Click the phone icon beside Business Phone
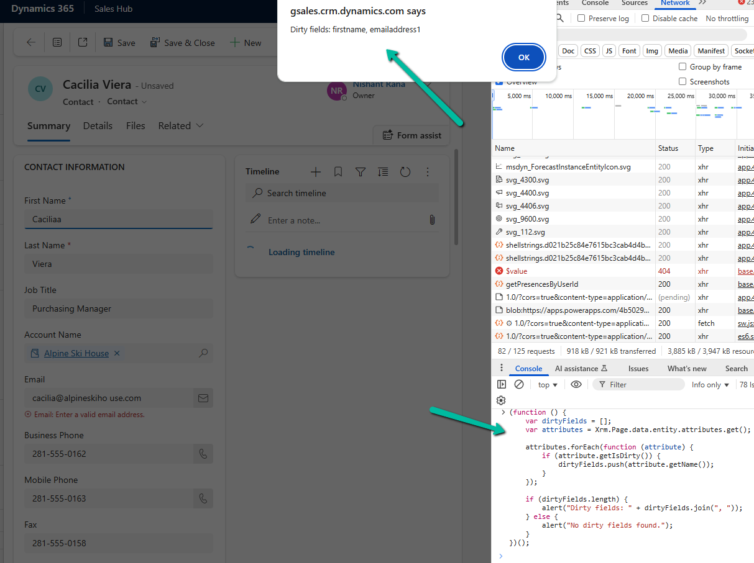This screenshot has width=754, height=563. pyautogui.click(x=203, y=454)
